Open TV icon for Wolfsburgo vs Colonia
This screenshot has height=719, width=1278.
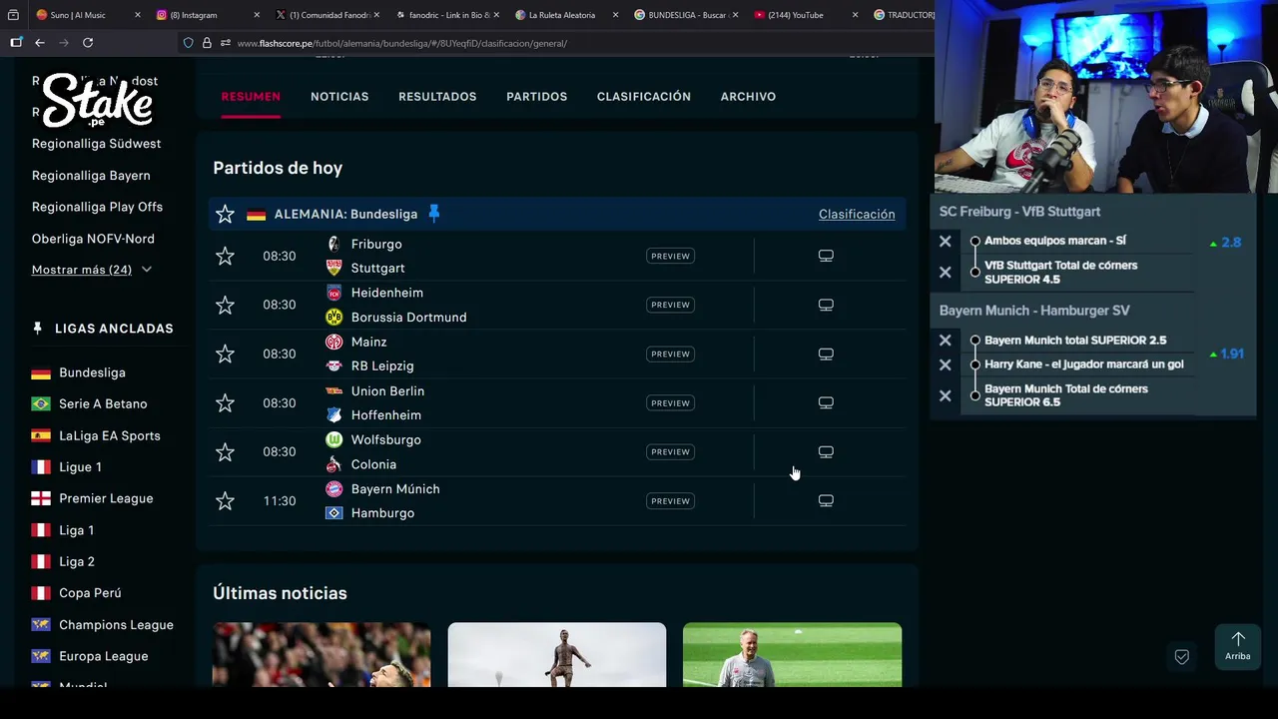[826, 451]
